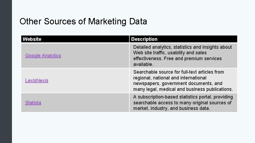Click the slide title 'Other Sources of Marketing Data'
This screenshot has height=143, width=255.
[83, 21]
